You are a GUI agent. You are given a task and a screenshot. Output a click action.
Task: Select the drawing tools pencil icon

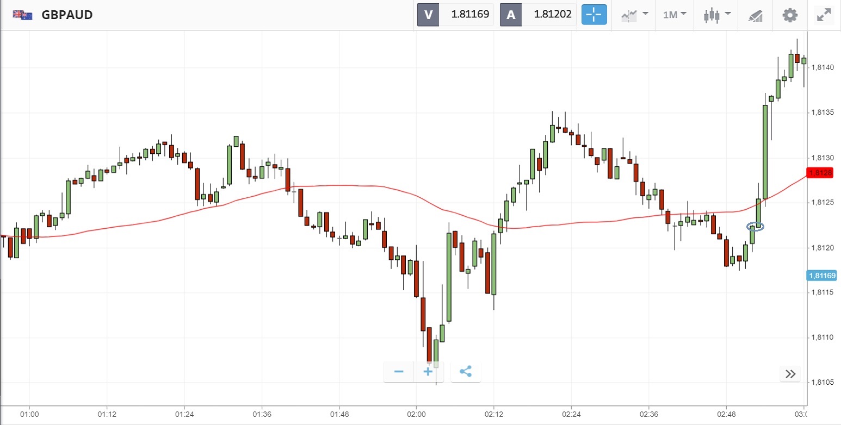(756, 15)
